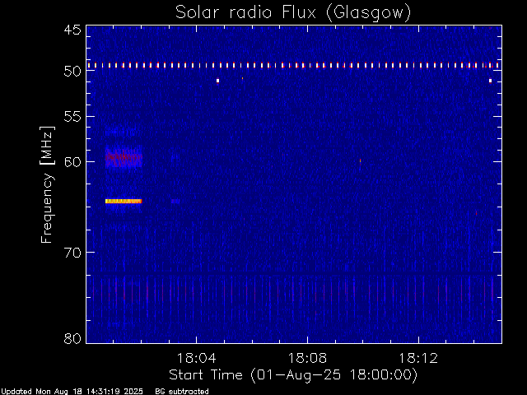Click the bright yellow emission band near 64 MHz
This screenshot has height=395, width=527.
(x=124, y=201)
